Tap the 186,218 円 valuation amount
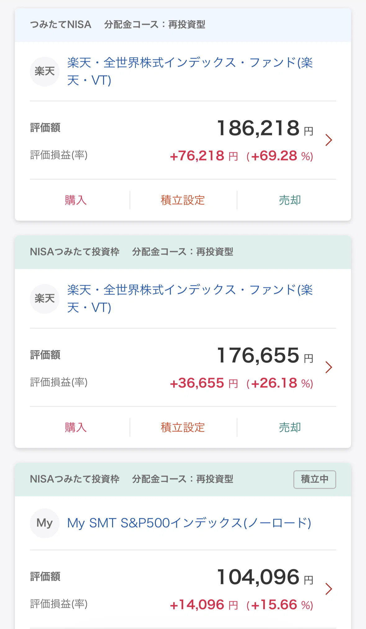Screen dimensions: 366x629 pos(265,128)
